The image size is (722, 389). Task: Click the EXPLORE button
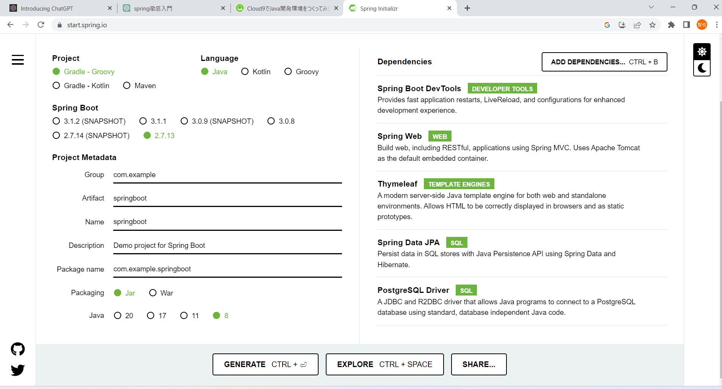(385, 364)
